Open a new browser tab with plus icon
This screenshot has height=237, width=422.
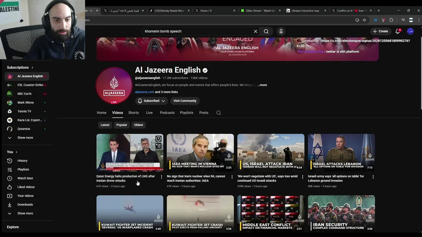pyautogui.click(x=378, y=11)
